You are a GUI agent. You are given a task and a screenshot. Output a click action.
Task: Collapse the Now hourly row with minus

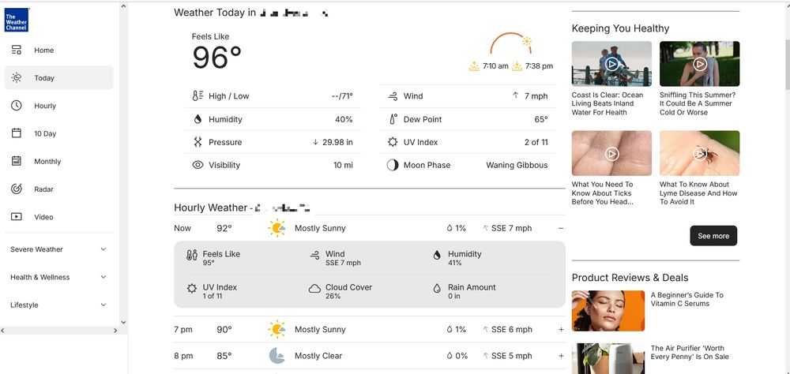[x=561, y=228]
